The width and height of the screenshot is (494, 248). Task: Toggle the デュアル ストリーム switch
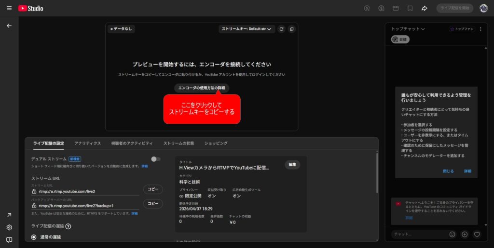156,159
